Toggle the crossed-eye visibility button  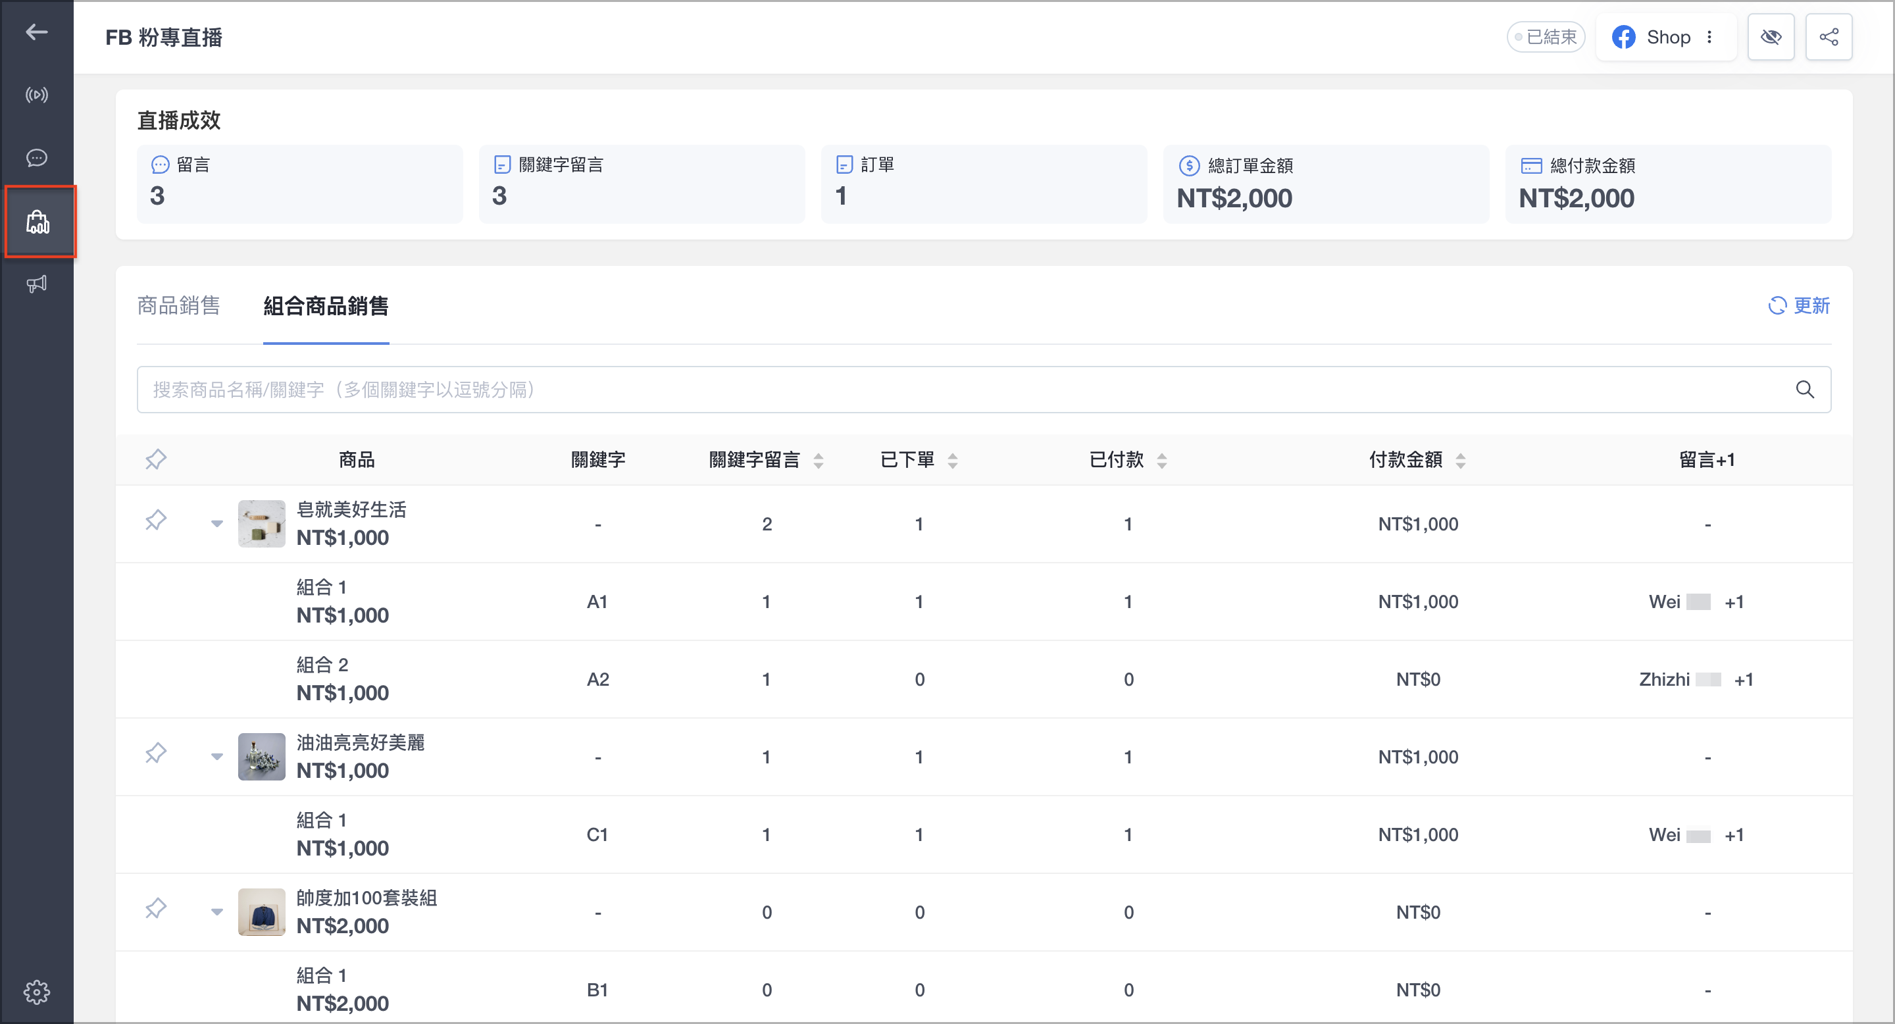(x=1771, y=37)
